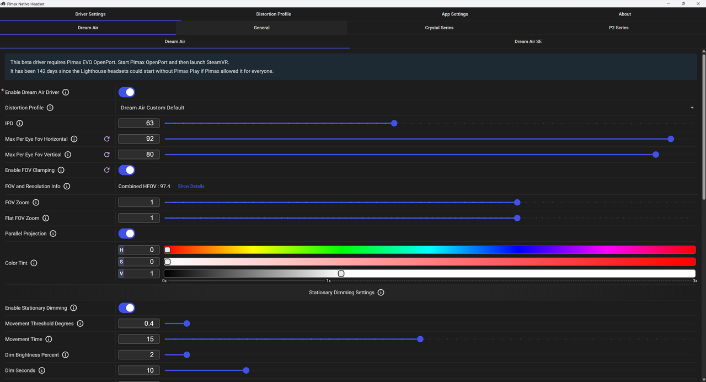Click info icon next to FOV Zoom
706x382 pixels.
(x=36, y=203)
